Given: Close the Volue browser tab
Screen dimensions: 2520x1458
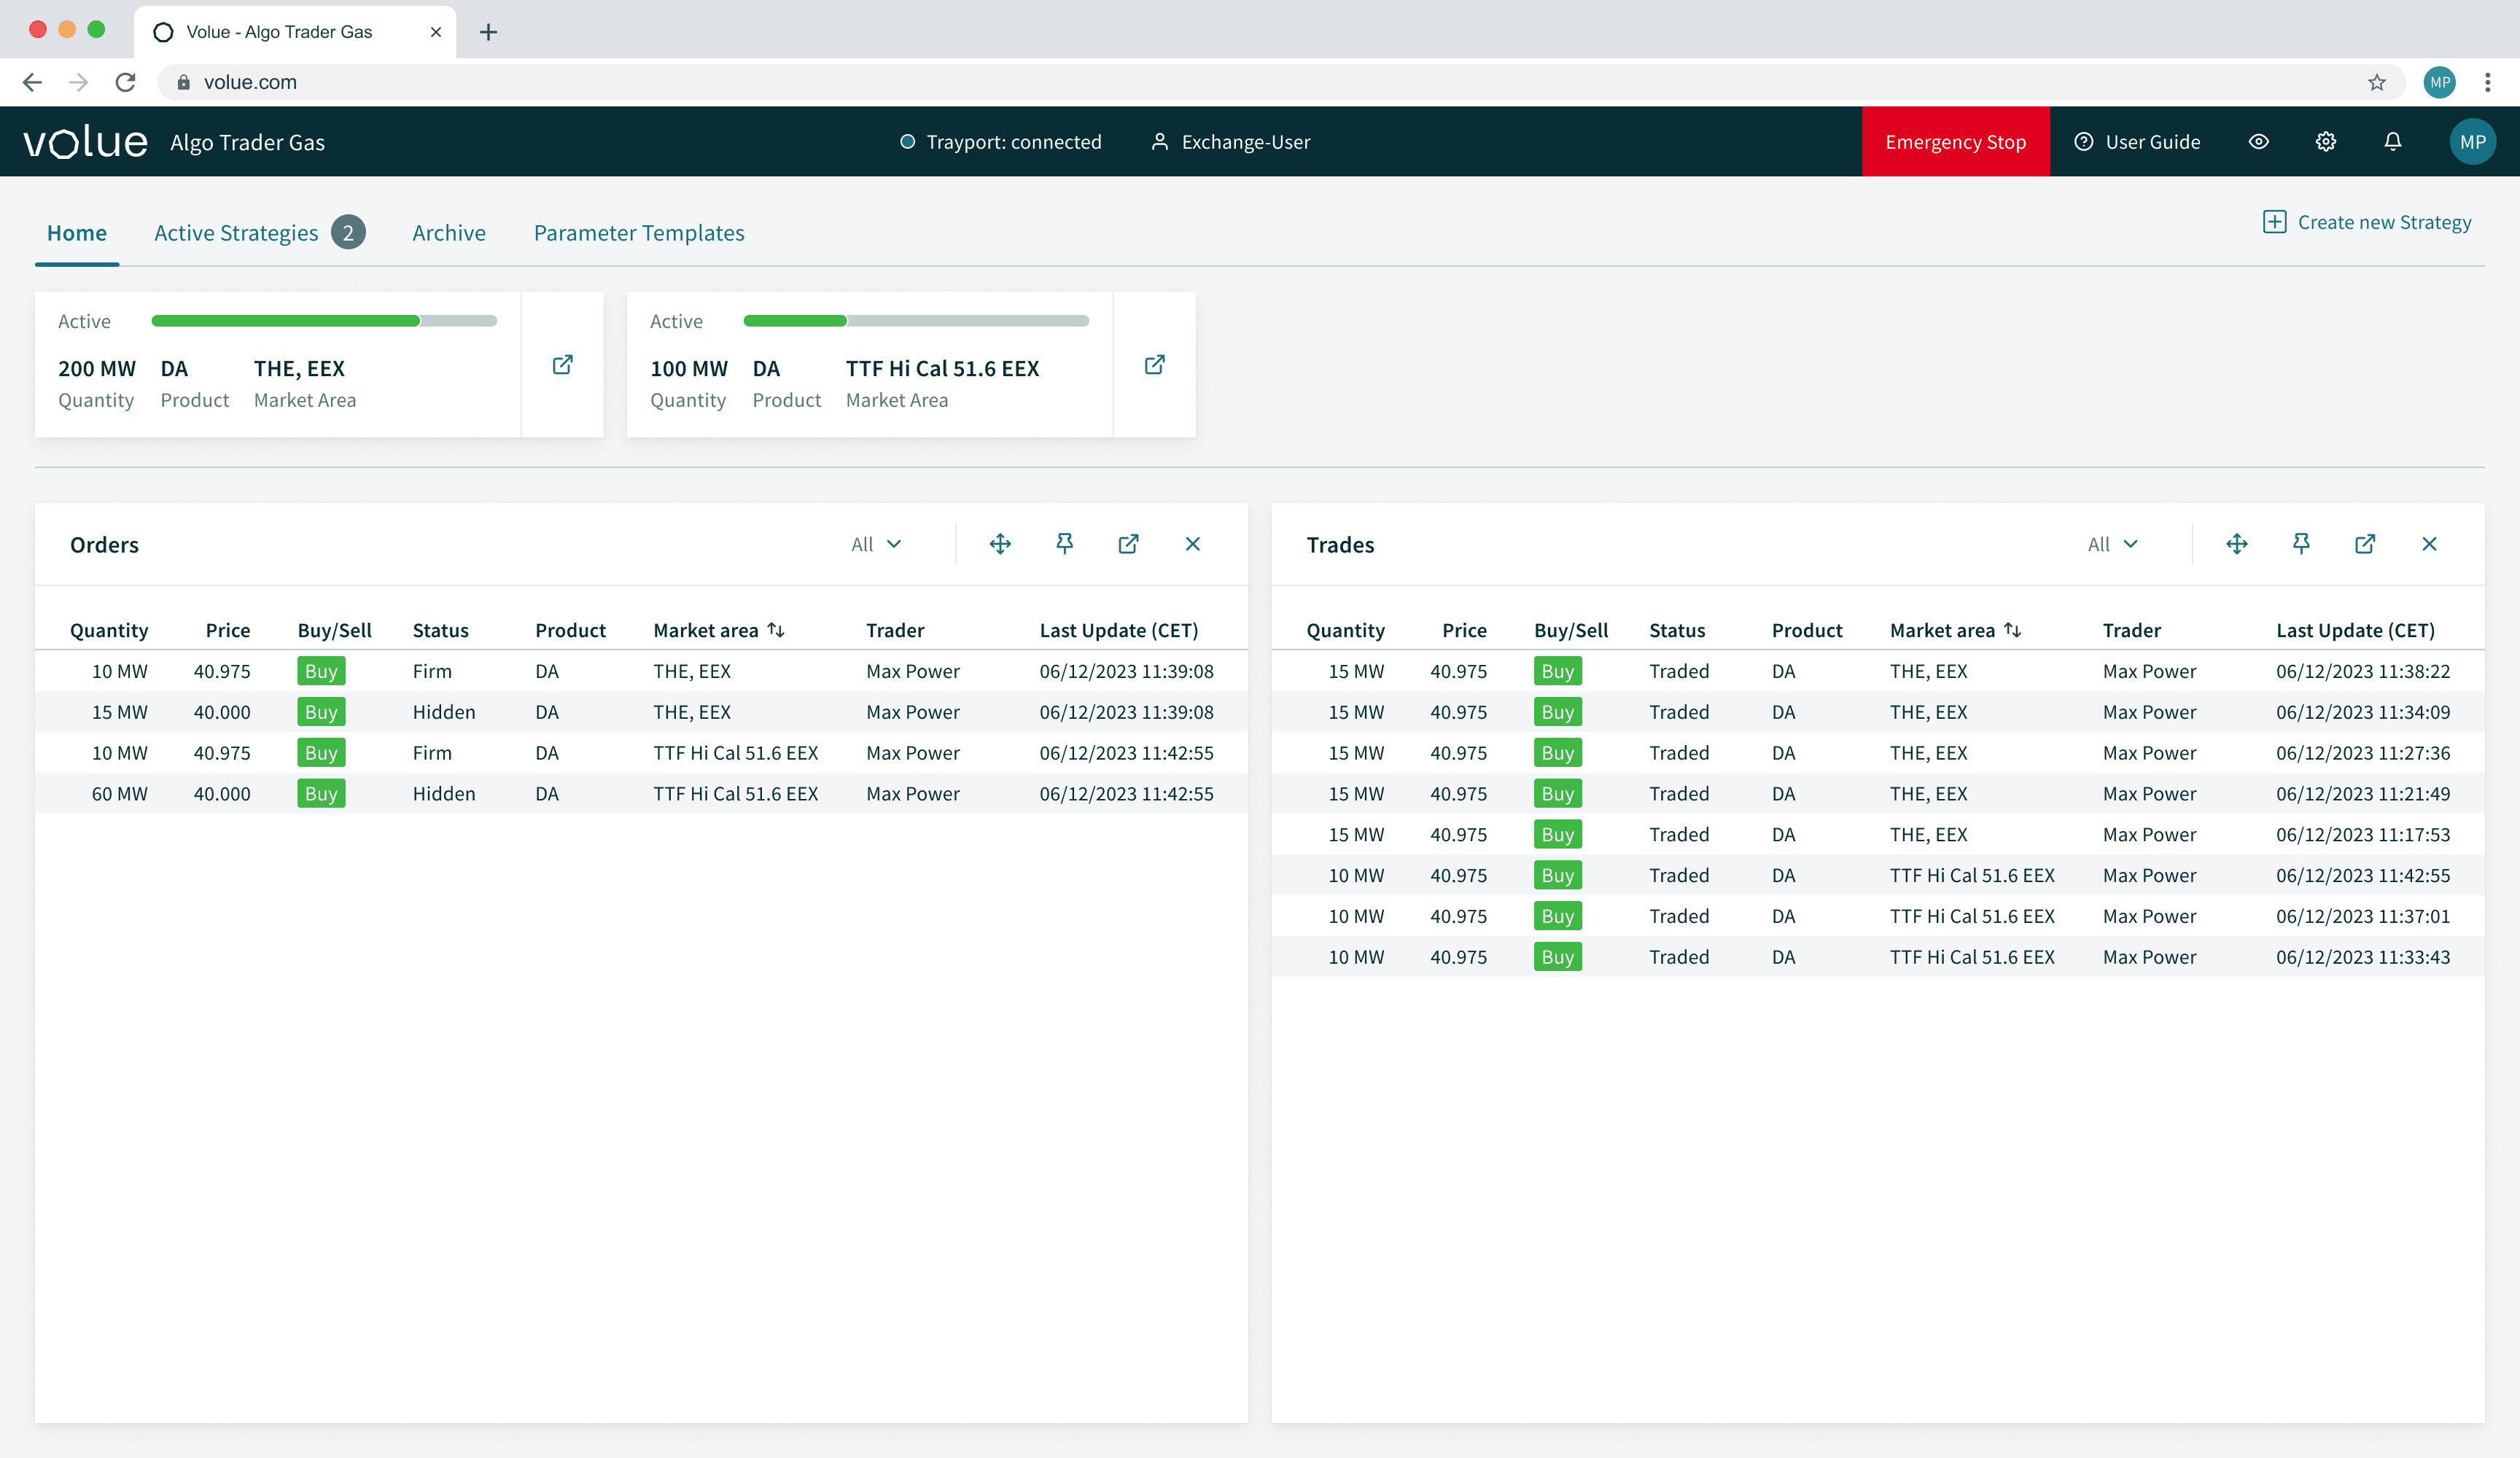Looking at the screenshot, I should click(436, 32).
